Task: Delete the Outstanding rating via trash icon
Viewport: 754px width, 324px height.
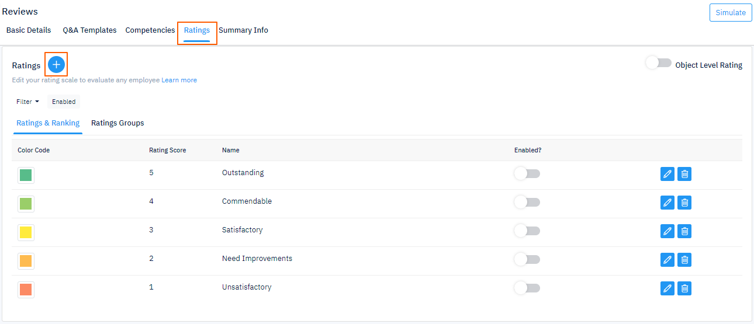Action: (684, 174)
